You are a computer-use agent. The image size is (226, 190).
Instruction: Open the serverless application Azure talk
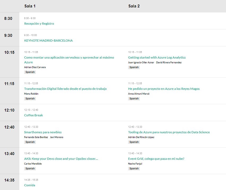click(x=69, y=58)
